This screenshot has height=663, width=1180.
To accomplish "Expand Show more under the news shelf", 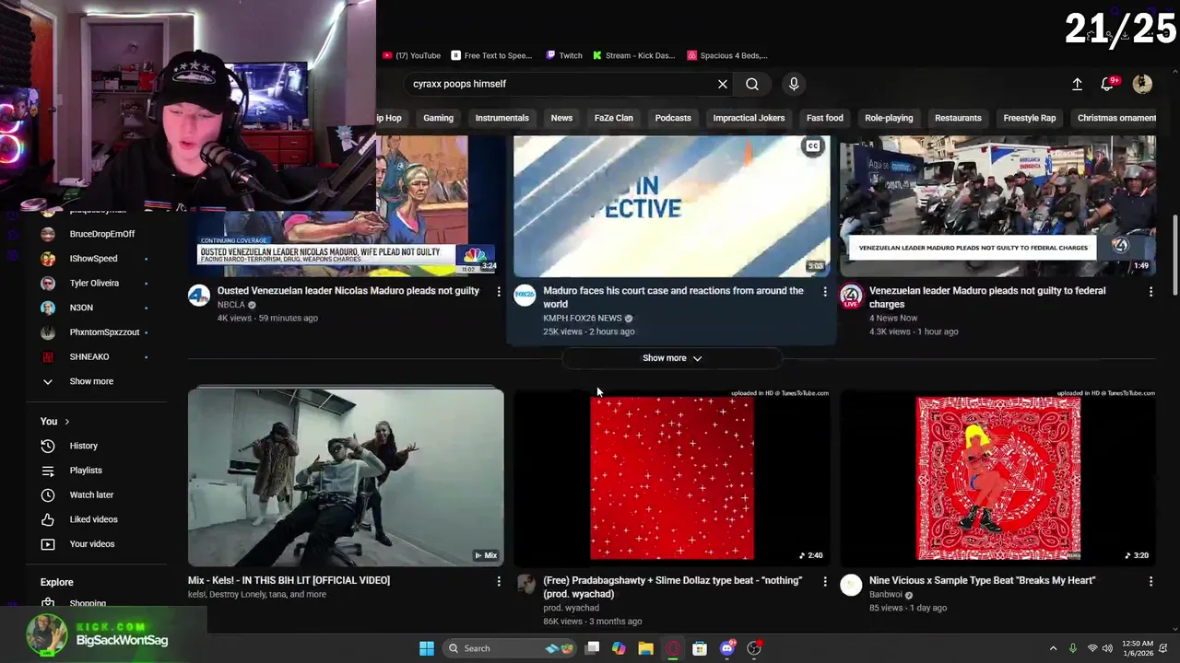I will pyautogui.click(x=672, y=358).
